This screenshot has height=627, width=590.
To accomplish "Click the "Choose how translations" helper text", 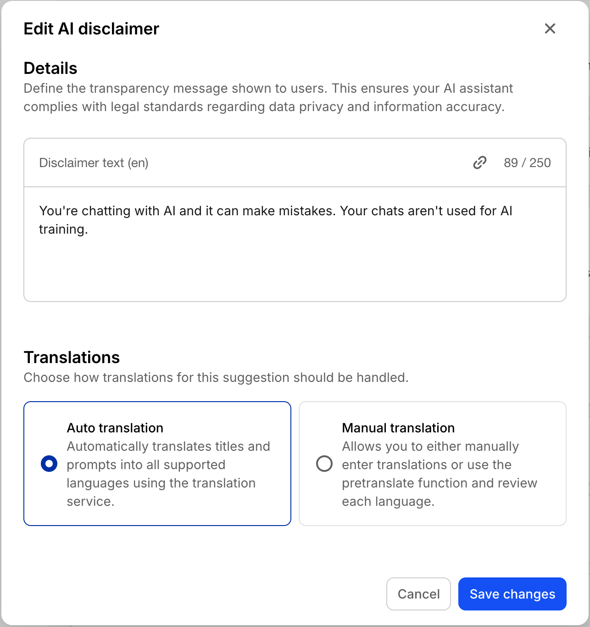I will pos(216,377).
